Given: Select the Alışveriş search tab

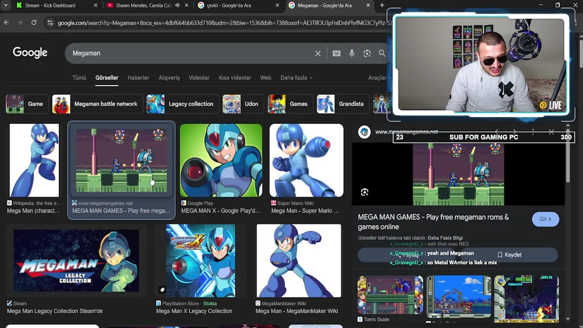Looking at the screenshot, I should tap(169, 78).
